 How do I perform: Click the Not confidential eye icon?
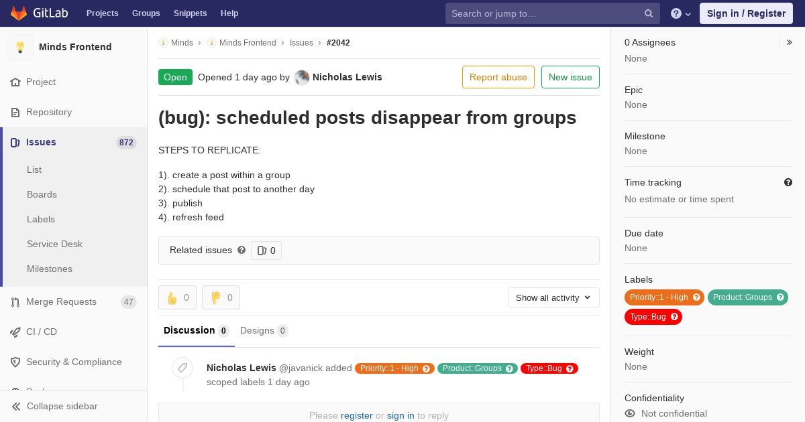click(x=630, y=413)
